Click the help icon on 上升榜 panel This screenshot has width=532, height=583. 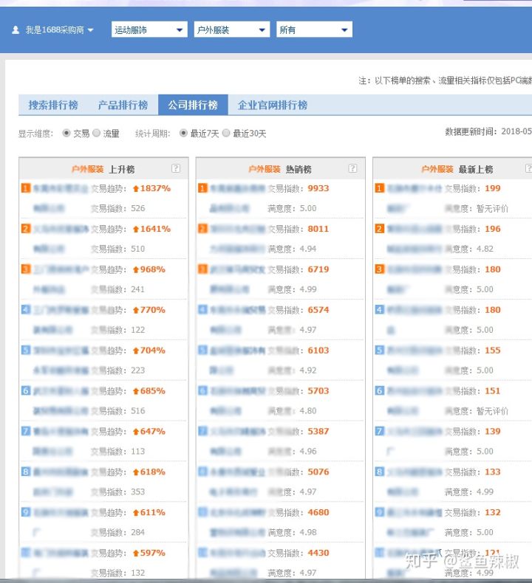tap(176, 168)
